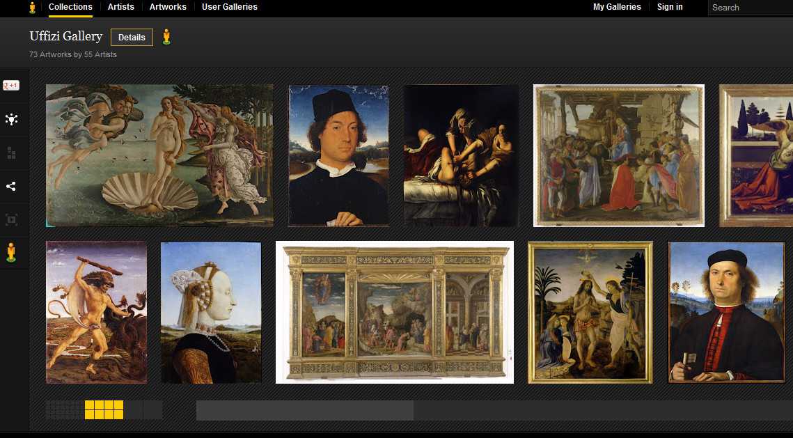The width and height of the screenshot is (793, 438).
Task: Open My Galleries link
Action: 617,7
